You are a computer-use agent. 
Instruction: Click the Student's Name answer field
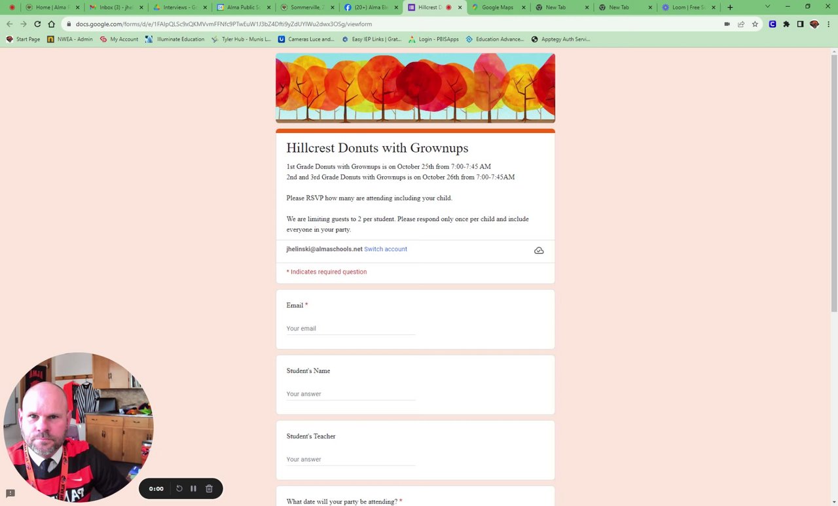pos(351,394)
